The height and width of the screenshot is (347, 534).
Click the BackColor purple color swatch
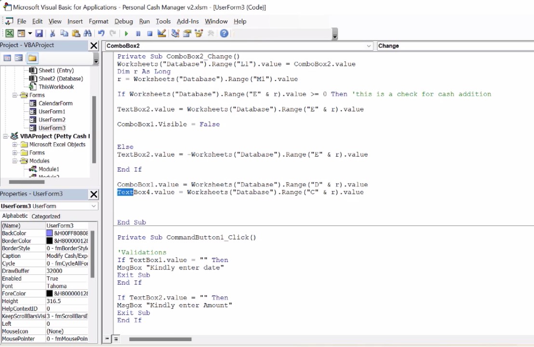coord(49,233)
